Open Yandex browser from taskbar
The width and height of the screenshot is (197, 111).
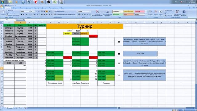[36, 2]
